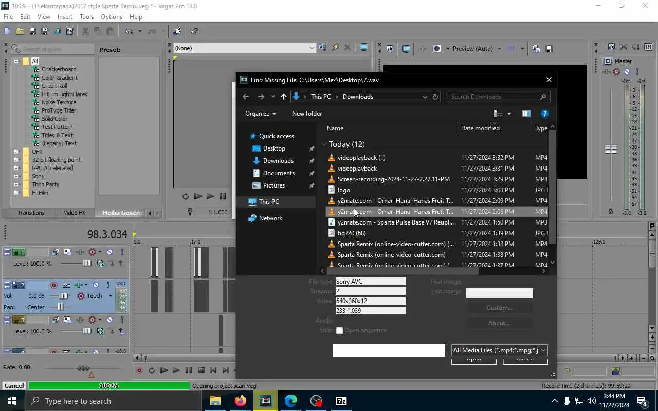Click Stop in timeline transport bar
Viewport: 658px width, 411px height.
(201, 370)
